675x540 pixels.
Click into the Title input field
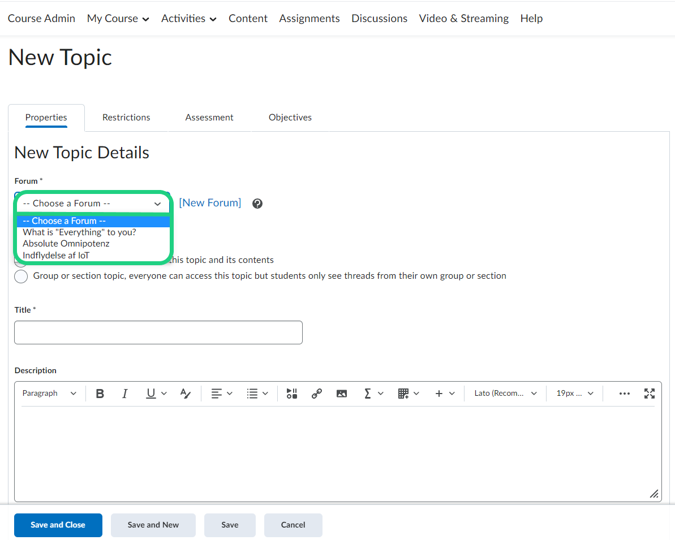point(158,332)
